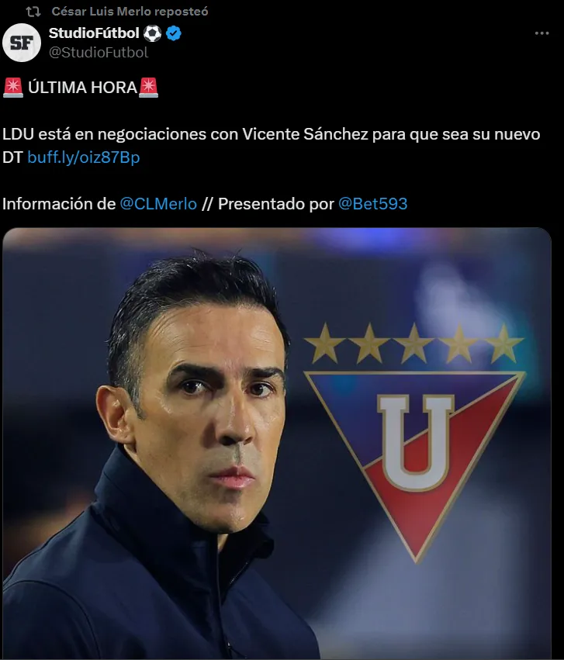Image resolution: width=564 pixels, height=660 pixels.
Task: Click the blue verified badge icon
Action: tap(174, 33)
